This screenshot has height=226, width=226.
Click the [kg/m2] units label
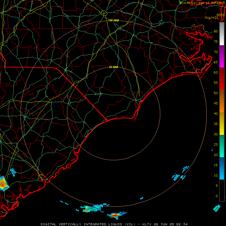coord(211,18)
